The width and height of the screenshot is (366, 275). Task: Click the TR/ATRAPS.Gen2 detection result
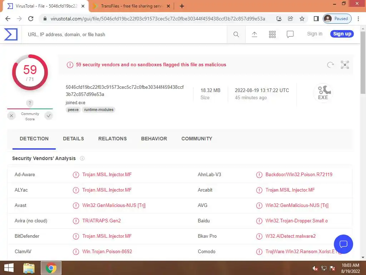click(102, 221)
